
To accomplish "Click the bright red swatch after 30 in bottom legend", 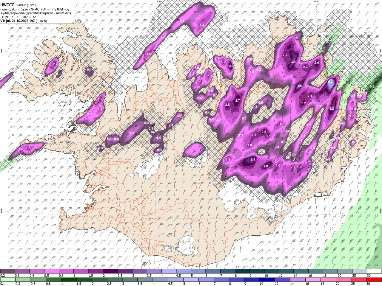I will pos(374,280).
